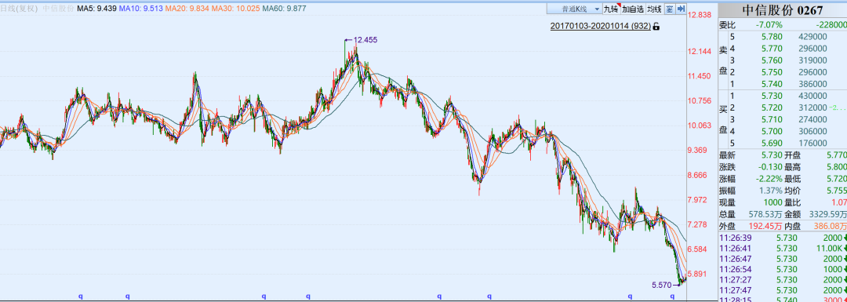Select the MA60 moving average label
The width and height of the screenshot is (847, 302).
click(283, 9)
